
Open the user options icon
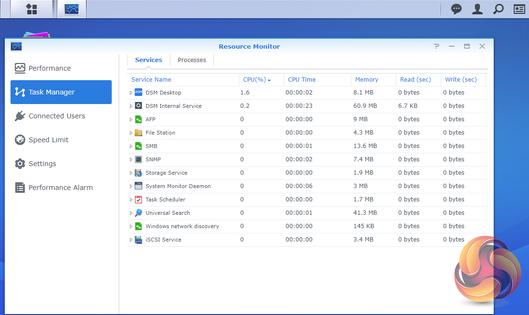coord(477,9)
